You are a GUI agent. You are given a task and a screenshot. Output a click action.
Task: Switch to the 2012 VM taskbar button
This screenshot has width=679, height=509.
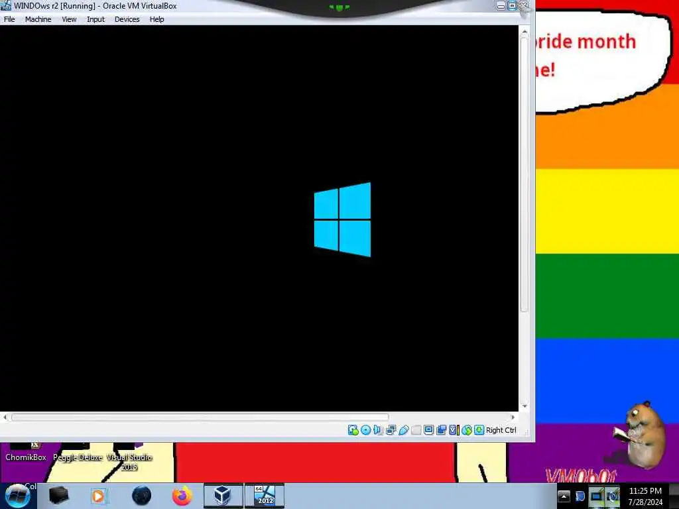click(x=265, y=496)
